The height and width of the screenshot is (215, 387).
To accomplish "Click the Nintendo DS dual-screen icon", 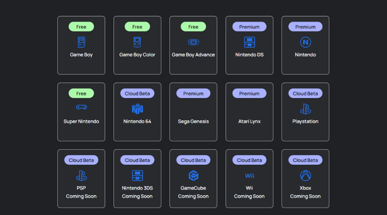I will tap(249, 42).
